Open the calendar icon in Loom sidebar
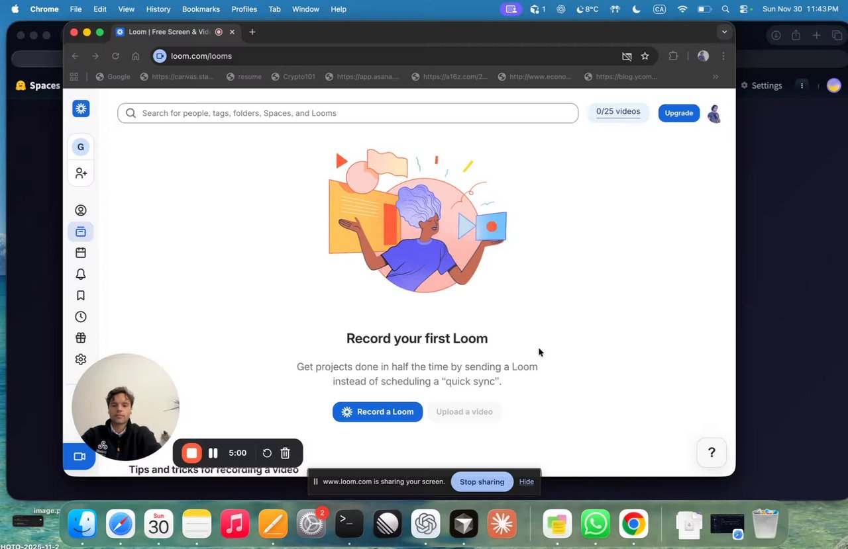The image size is (848, 549). pyautogui.click(x=81, y=253)
